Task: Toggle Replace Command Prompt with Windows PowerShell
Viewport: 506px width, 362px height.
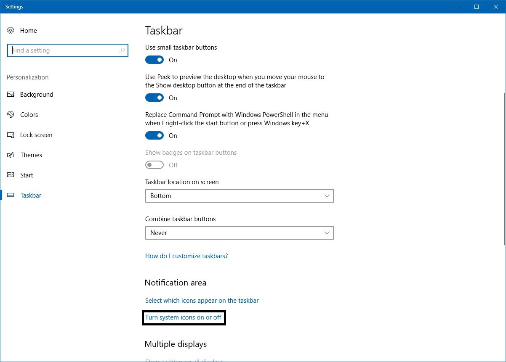Action: pyautogui.click(x=154, y=135)
